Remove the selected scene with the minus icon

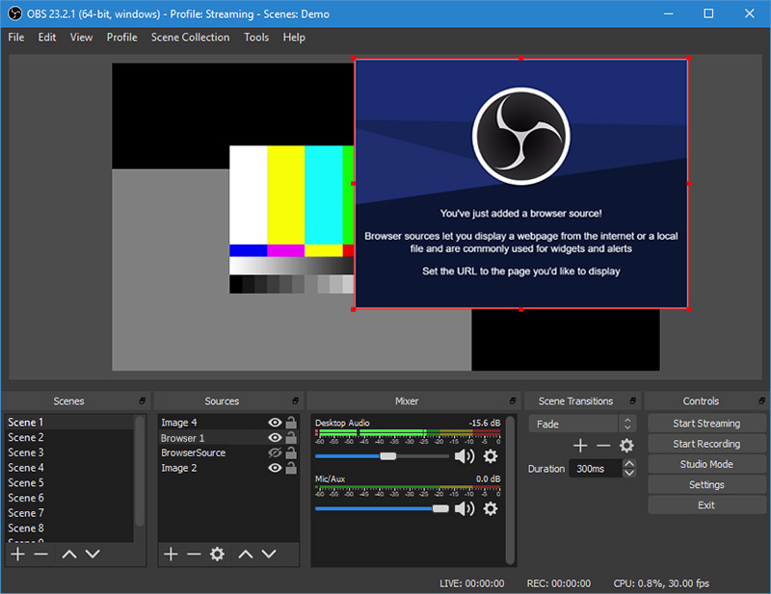pyautogui.click(x=40, y=554)
